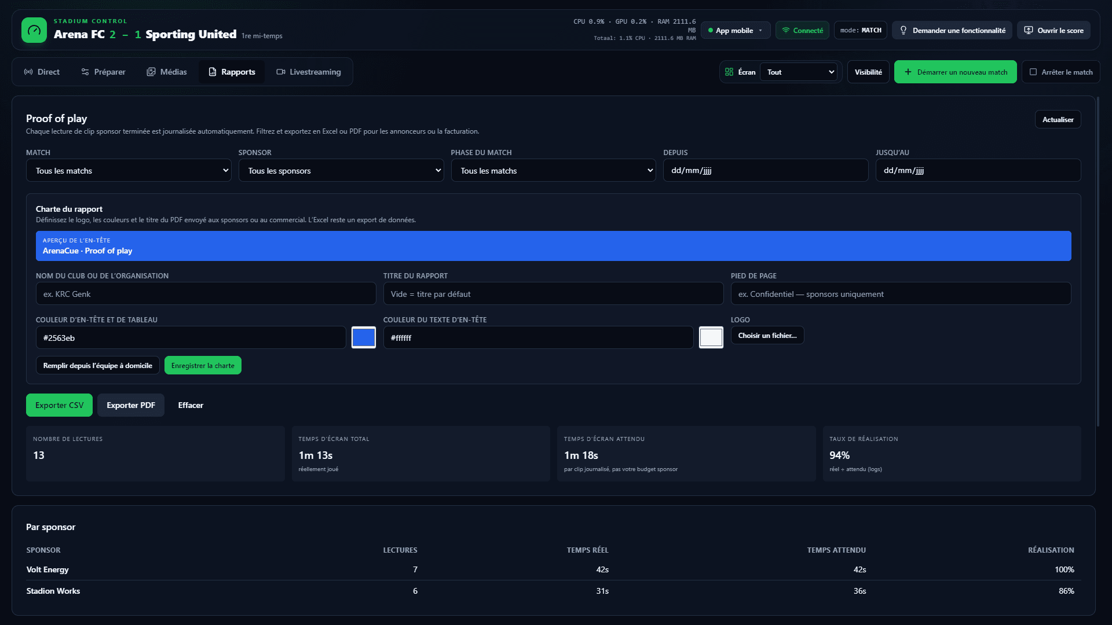Viewport: 1112px width, 625px height.
Task: Click the ArenaCue · Proof of play header preview
Action: tap(554, 246)
